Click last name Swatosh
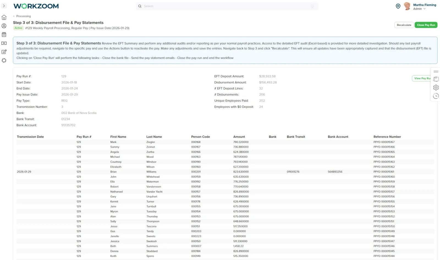Screen dimensions: 440x260 tap(152, 241)
